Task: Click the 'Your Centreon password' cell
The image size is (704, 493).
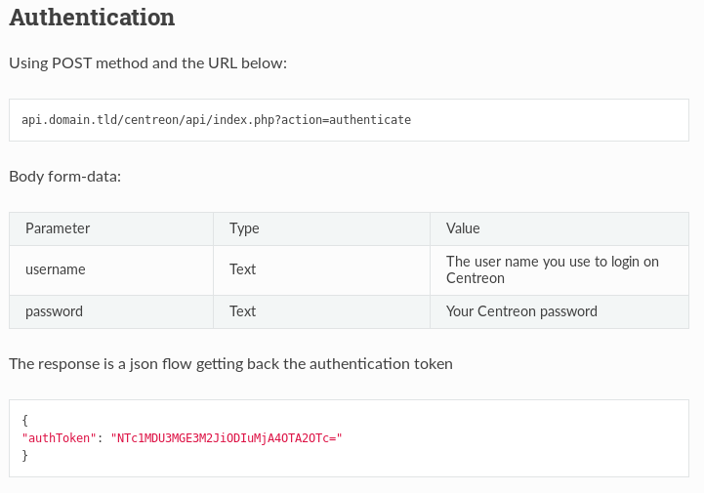Action: point(521,311)
